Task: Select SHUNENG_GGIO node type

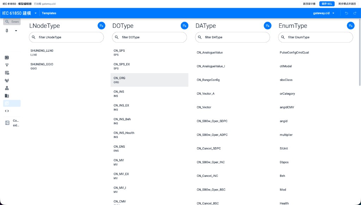Action: point(66,66)
